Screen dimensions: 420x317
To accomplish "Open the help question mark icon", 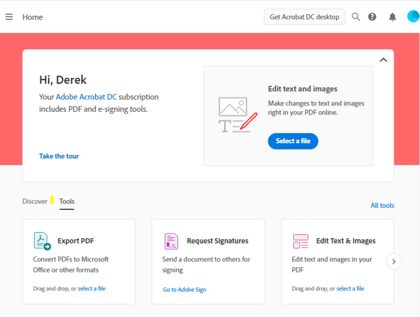I will point(372,17).
